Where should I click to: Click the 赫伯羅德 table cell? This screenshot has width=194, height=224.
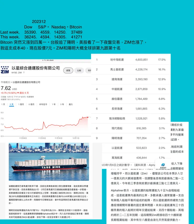[x=117, y=99]
